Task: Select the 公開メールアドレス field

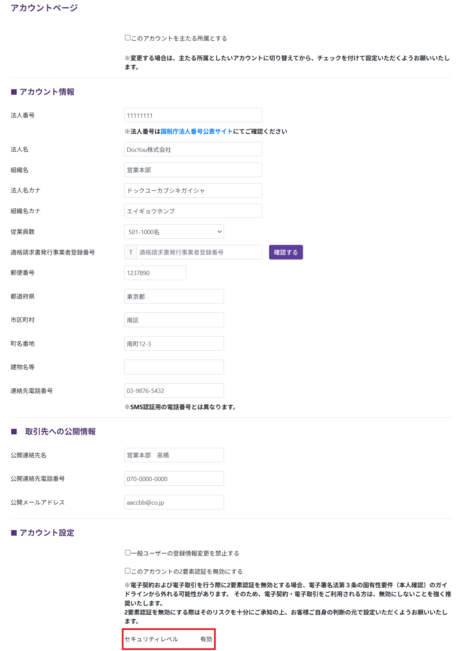Action: 174,503
